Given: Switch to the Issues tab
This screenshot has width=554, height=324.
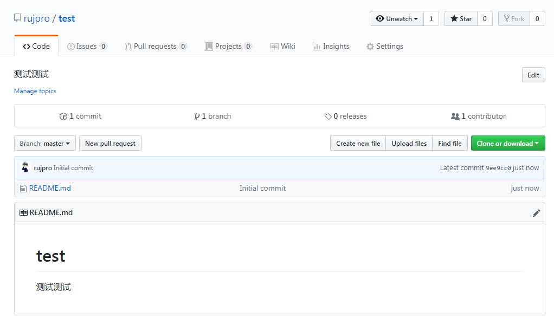Looking at the screenshot, I should pos(87,46).
